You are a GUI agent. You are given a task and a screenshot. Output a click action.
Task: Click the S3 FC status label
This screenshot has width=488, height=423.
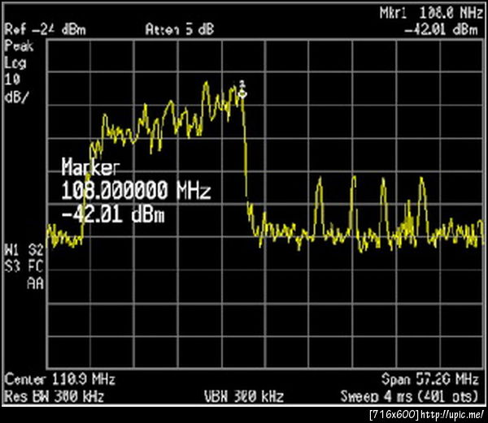[x=24, y=266]
